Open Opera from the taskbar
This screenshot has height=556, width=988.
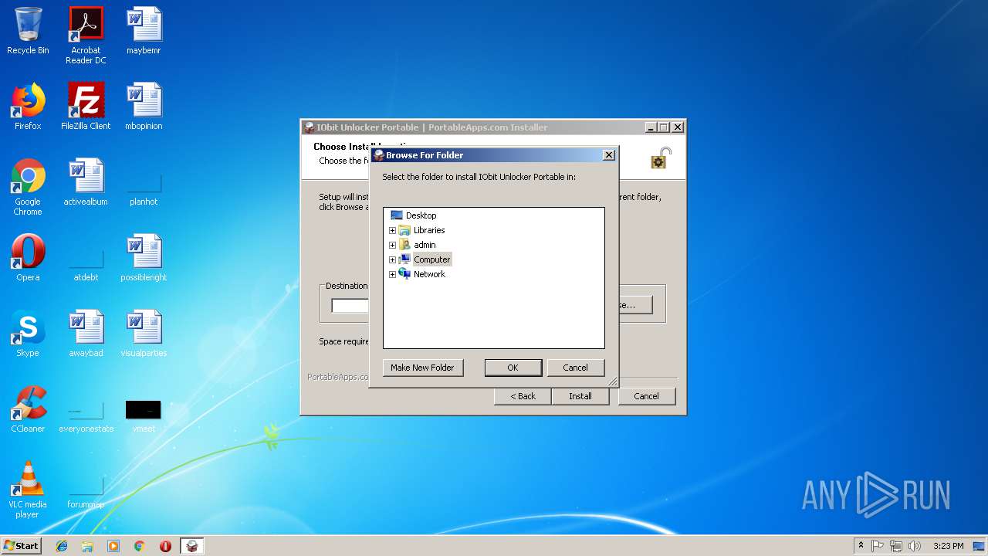click(165, 546)
